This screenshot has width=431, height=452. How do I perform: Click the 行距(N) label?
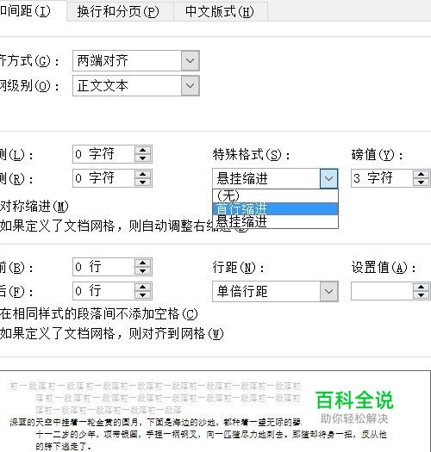239,268
